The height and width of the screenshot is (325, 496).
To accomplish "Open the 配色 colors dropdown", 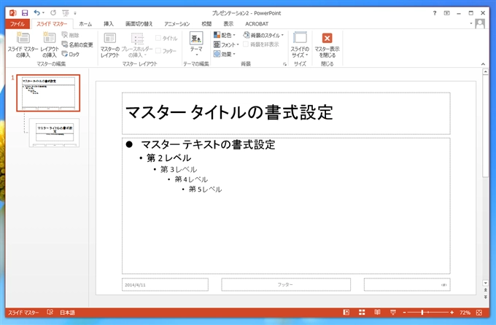I will (225, 35).
